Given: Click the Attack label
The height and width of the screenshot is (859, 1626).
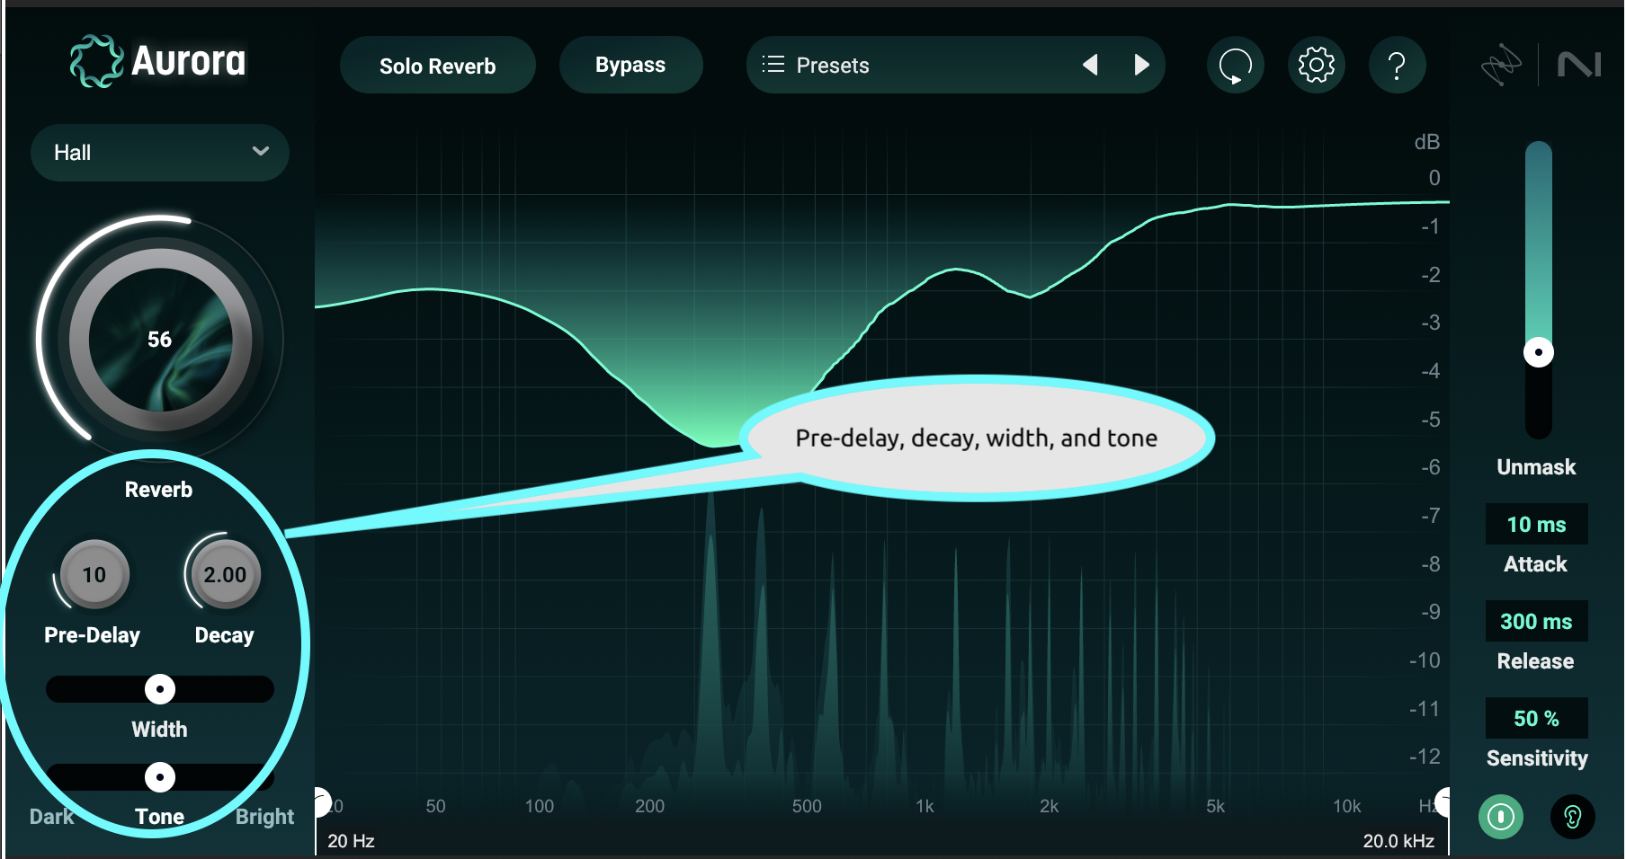Looking at the screenshot, I should (x=1535, y=564).
